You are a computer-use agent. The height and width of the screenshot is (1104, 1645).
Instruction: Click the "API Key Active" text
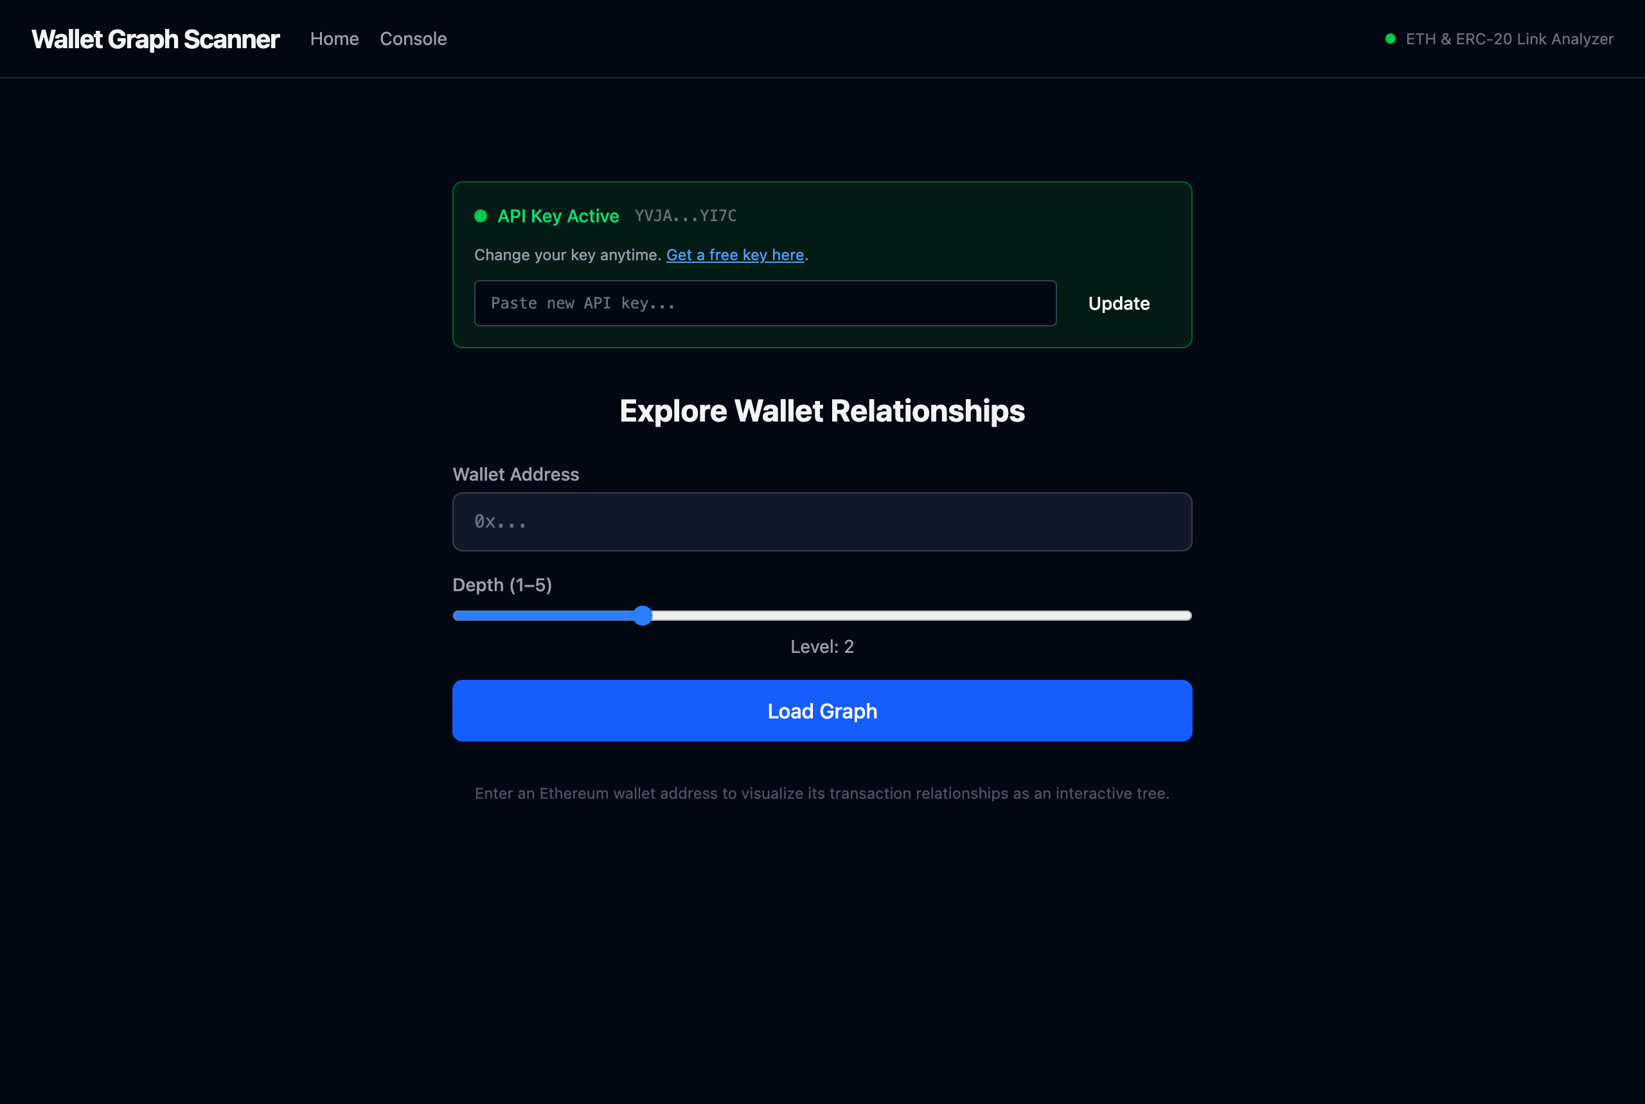click(558, 216)
